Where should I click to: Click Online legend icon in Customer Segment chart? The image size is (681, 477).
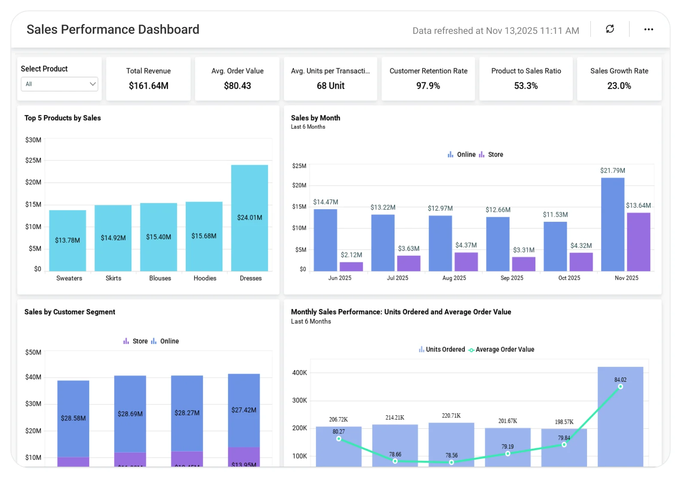[154, 341]
